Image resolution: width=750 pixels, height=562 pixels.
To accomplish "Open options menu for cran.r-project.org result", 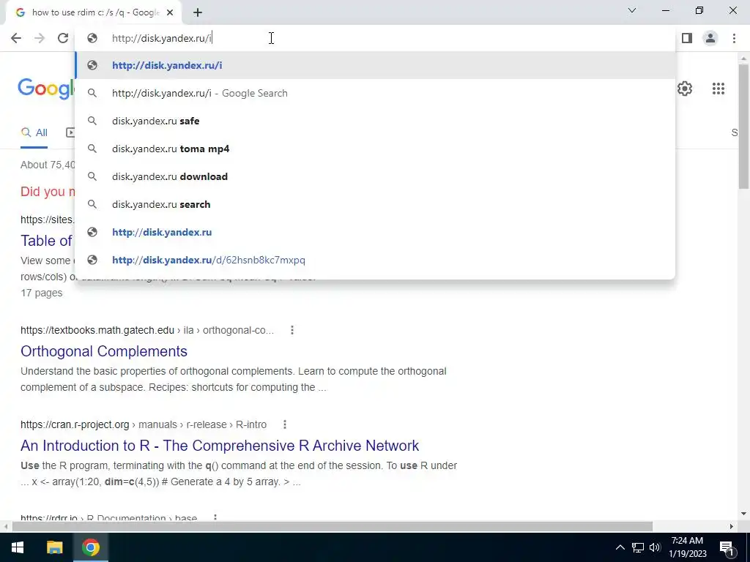I will click(x=285, y=424).
